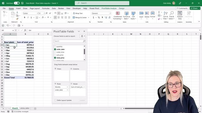
Task: Open Conditional Formatting menu
Action: point(118,15)
